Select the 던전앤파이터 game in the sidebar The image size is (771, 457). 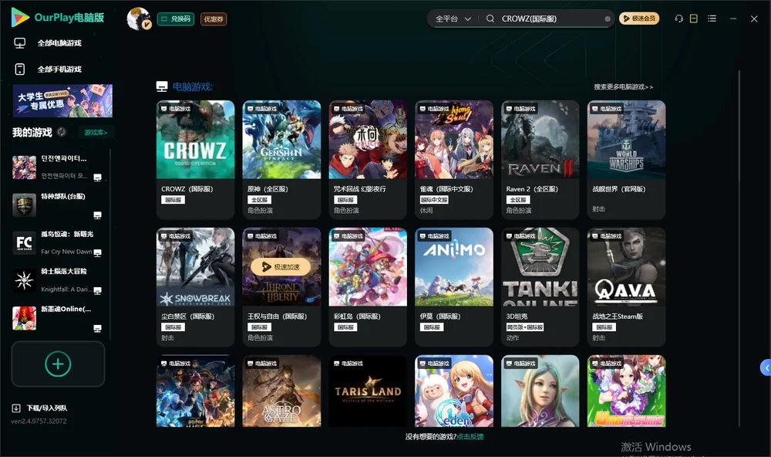click(x=59, y=168)
